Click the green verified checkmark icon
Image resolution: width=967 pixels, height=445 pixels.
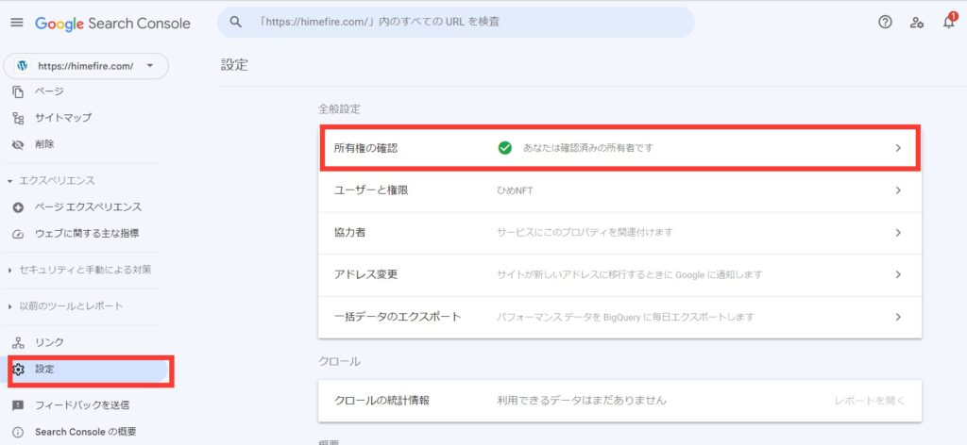[x=505, y=148]
